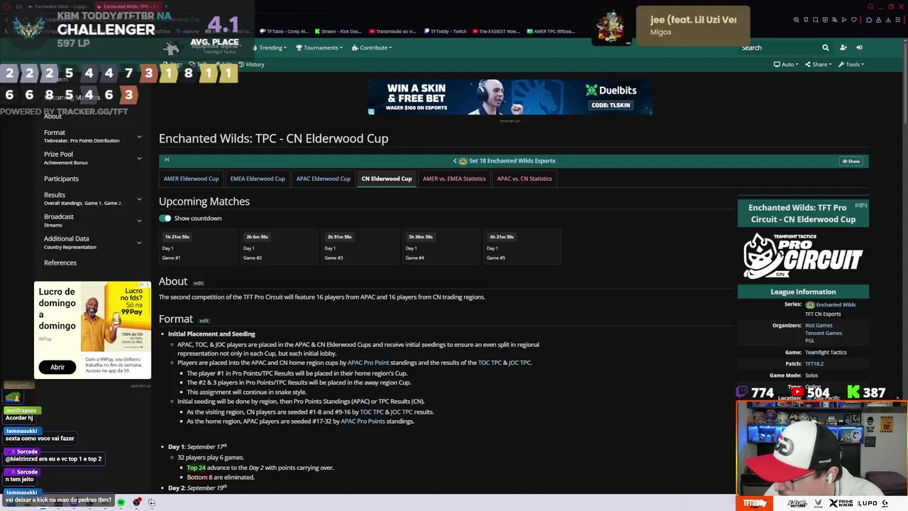Open the Day 1 Game #3 match card
Viewport: 908px width, 511px height.
coord(360,247)
